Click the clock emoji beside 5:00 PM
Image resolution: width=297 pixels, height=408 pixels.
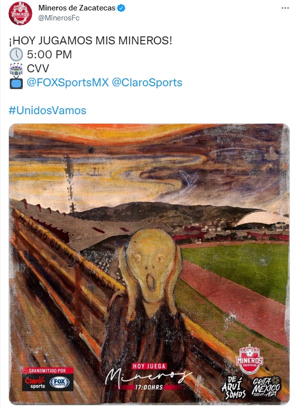tap(16, 55)
